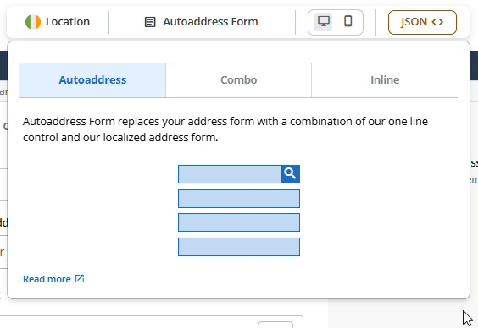Open the Autoaddress Form type selector

(201, 22)
